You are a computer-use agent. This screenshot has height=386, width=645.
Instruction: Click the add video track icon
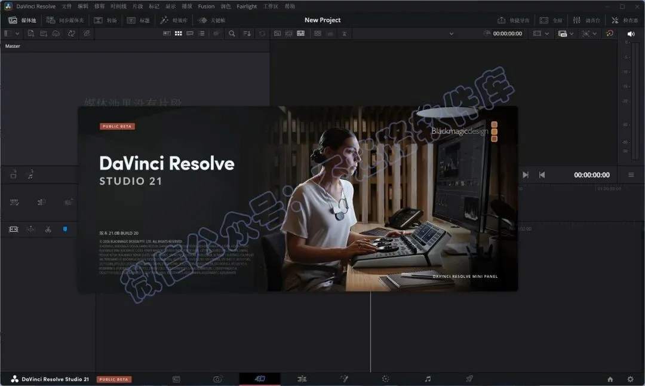[x=14, y=174]
